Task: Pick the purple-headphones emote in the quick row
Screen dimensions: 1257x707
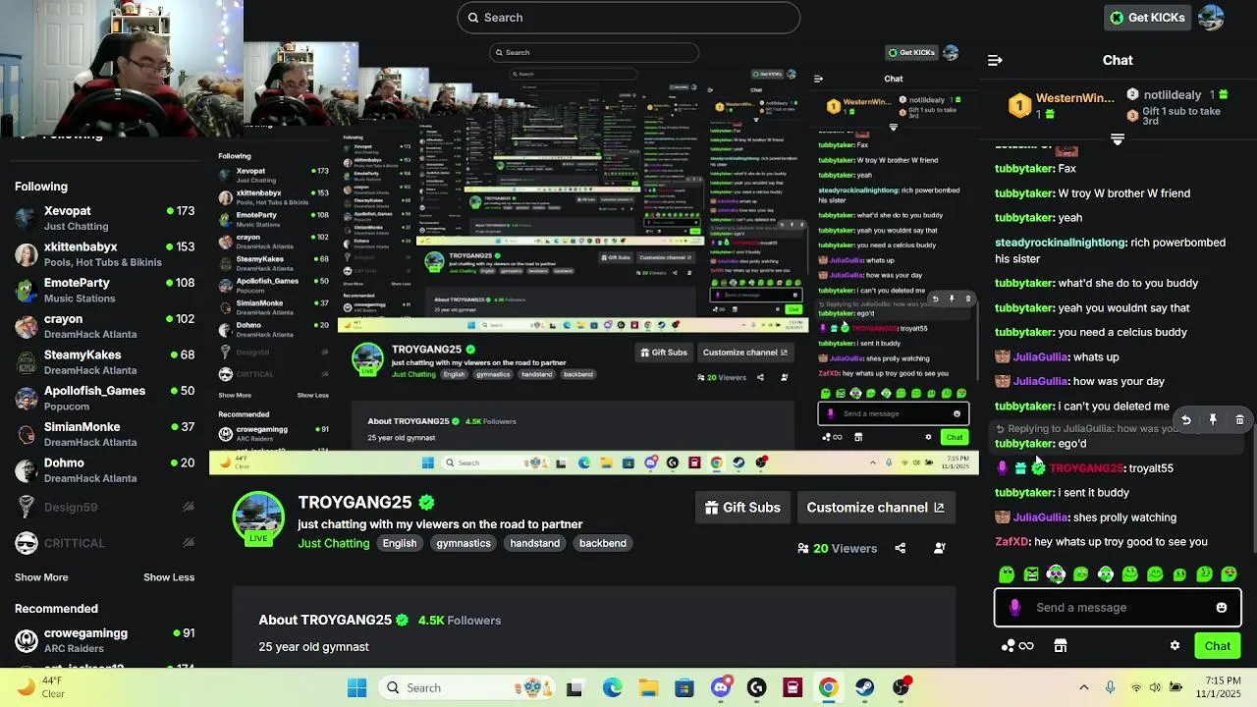Action: point(1056,574)
